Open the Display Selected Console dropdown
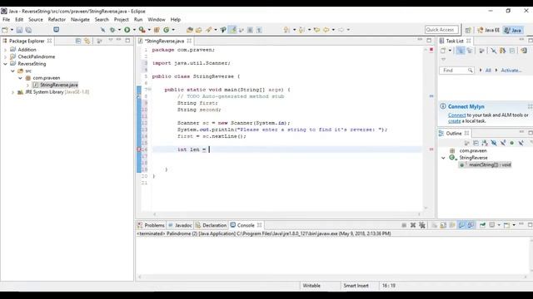The height and width of the screenshot is (299, 533). pyautogui.click(x=499, y=225)
